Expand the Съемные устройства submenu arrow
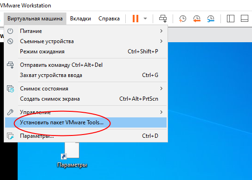This screenshot has height=180, width=252. coord(162,41)
